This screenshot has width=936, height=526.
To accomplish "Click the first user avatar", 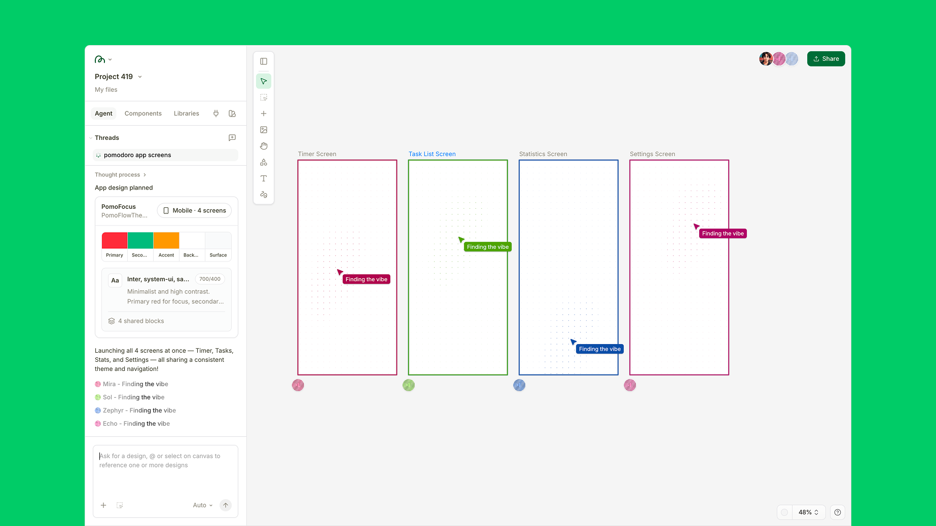I will (766, 59).
